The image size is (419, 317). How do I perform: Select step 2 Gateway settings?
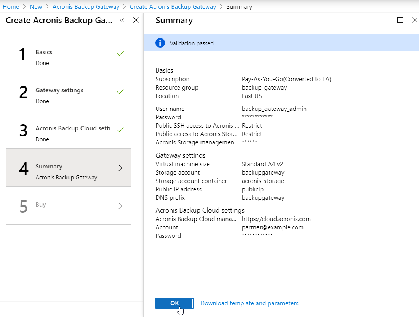click(69, 92)
